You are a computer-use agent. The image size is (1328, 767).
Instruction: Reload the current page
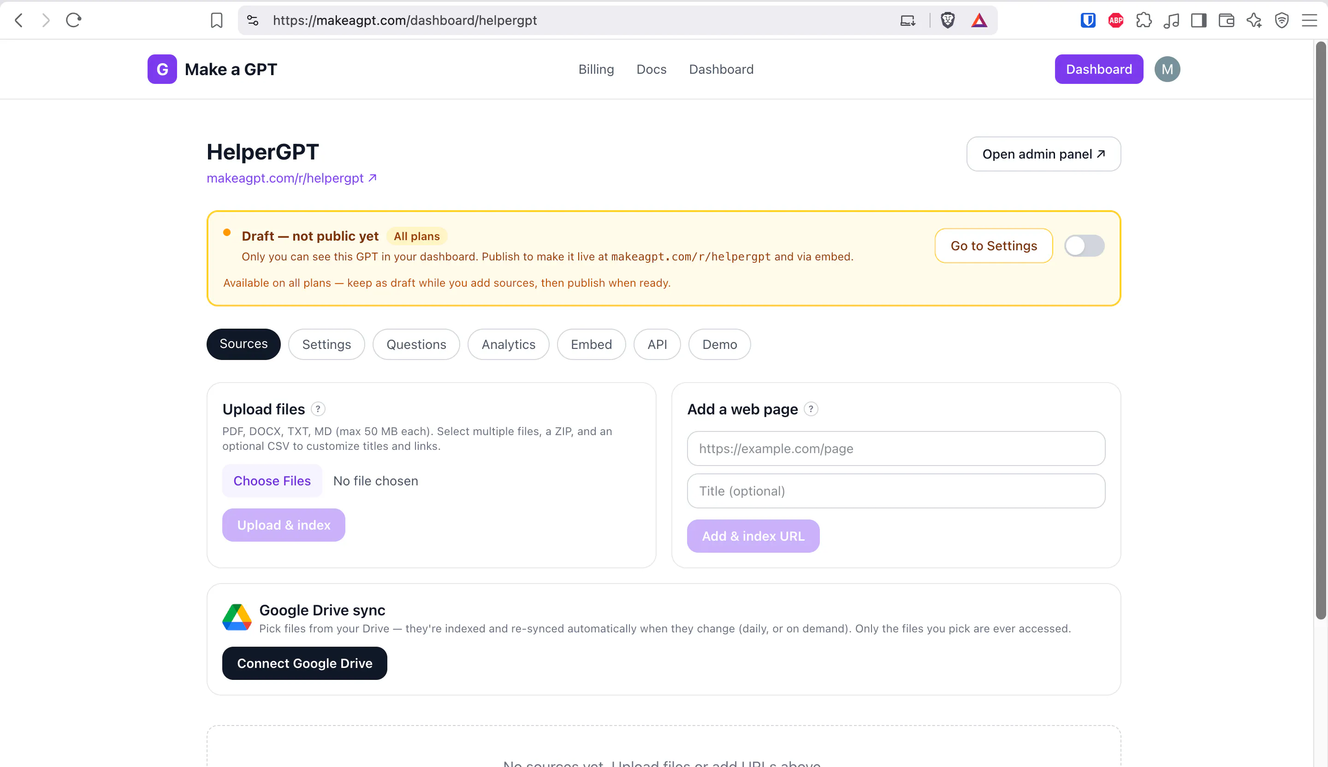(74, 21)
